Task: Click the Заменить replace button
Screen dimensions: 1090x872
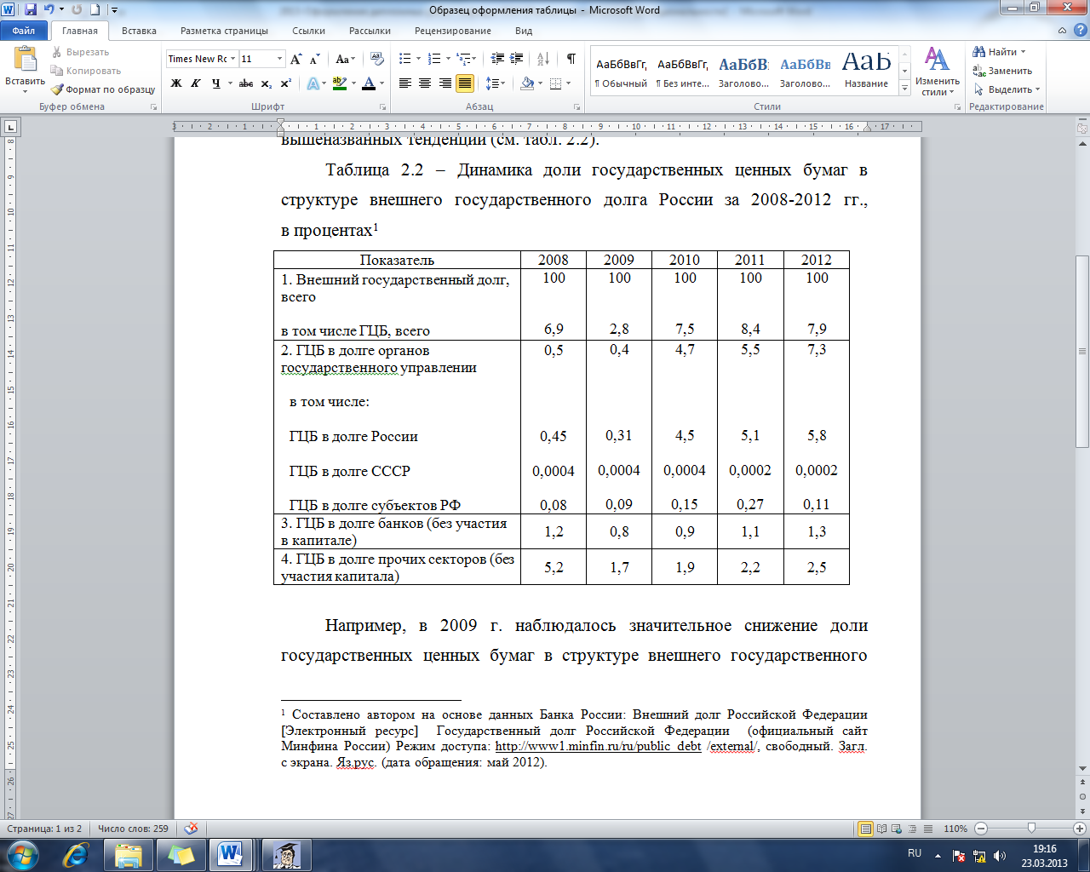Action: pos(1003,71)
